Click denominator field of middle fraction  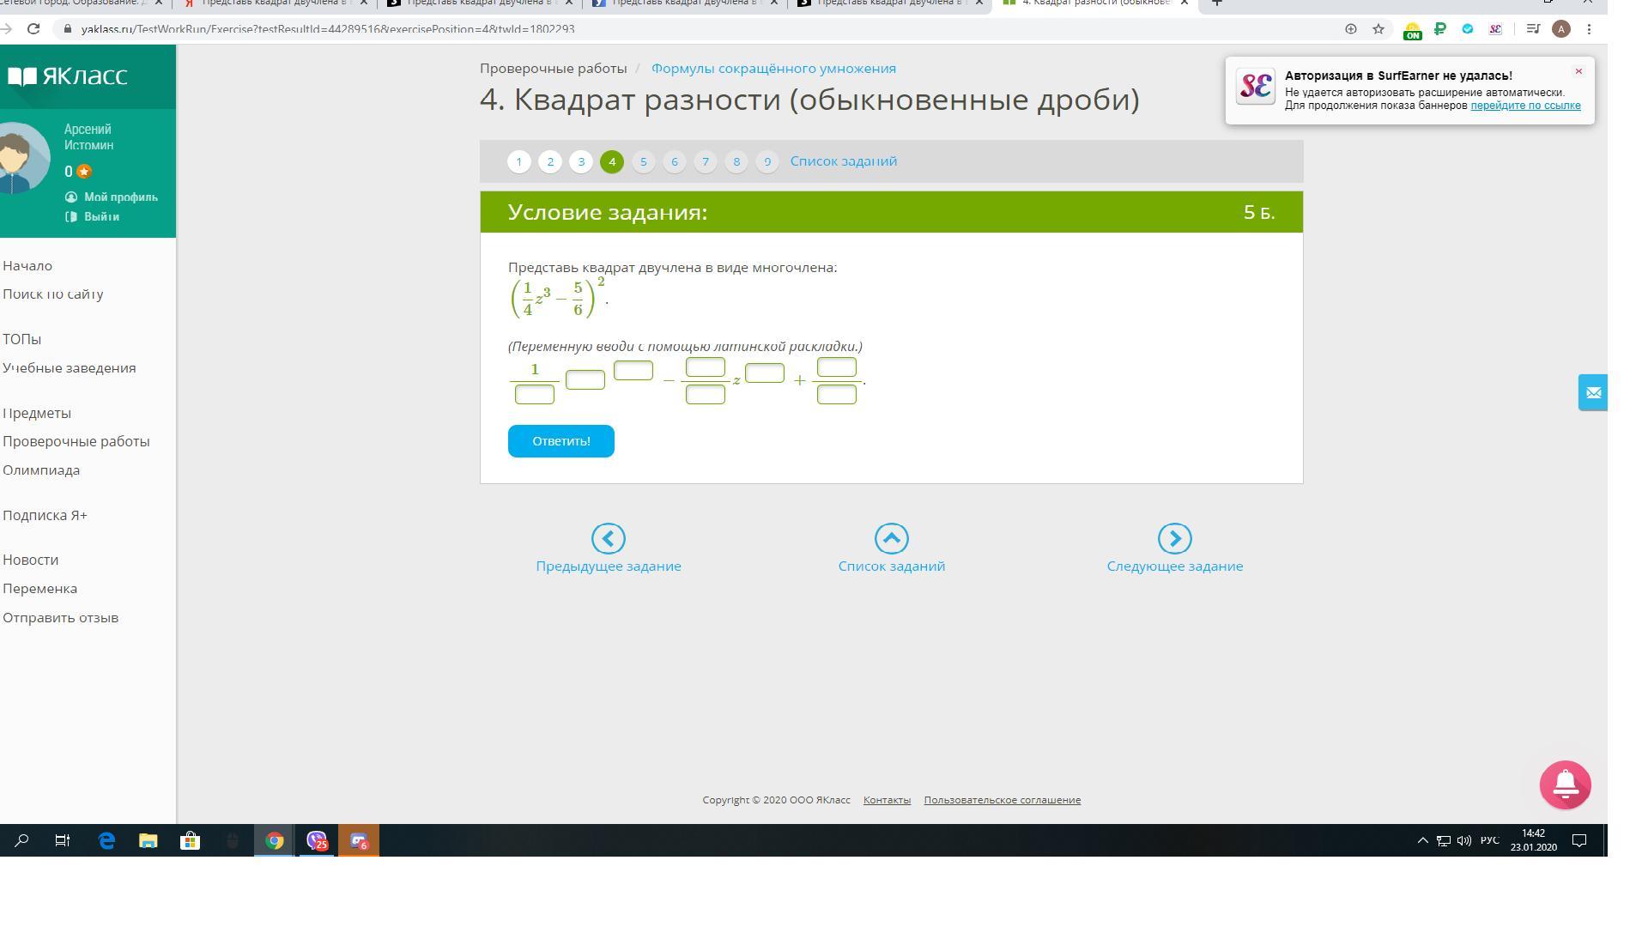(706, 395)
